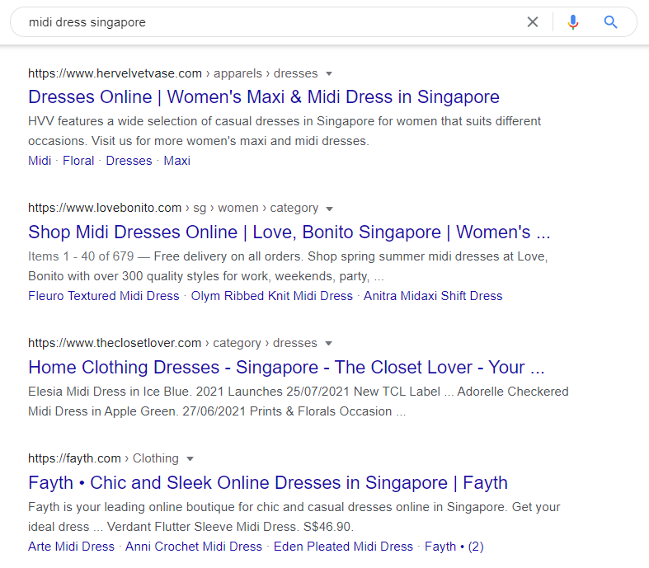The width and height of the screenshot is (649, 568).
Task: Start voice search with microphone icon
Action: pos(573,22)
